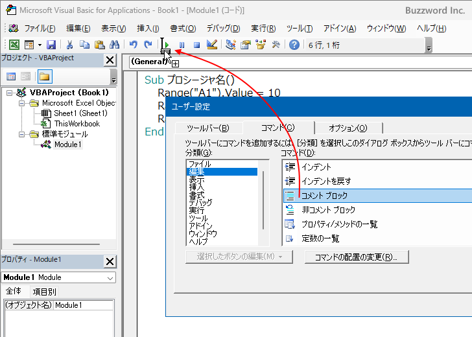Click the View Object icon in project pane
472x337 pixels.
click(25, 76)
